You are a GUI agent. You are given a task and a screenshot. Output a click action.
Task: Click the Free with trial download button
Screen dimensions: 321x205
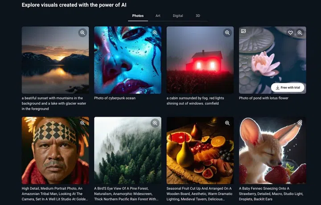click(x=288, y=88)
